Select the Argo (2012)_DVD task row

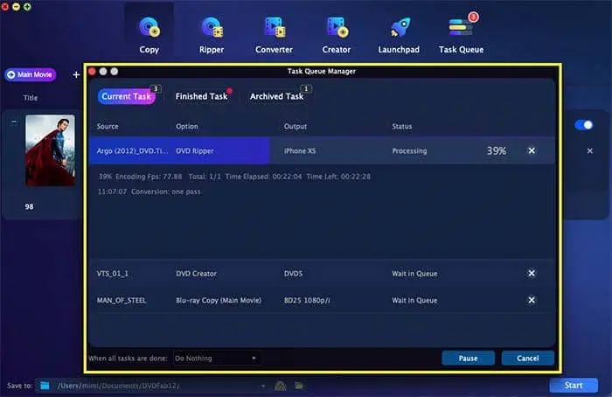(x=322, y=150)
